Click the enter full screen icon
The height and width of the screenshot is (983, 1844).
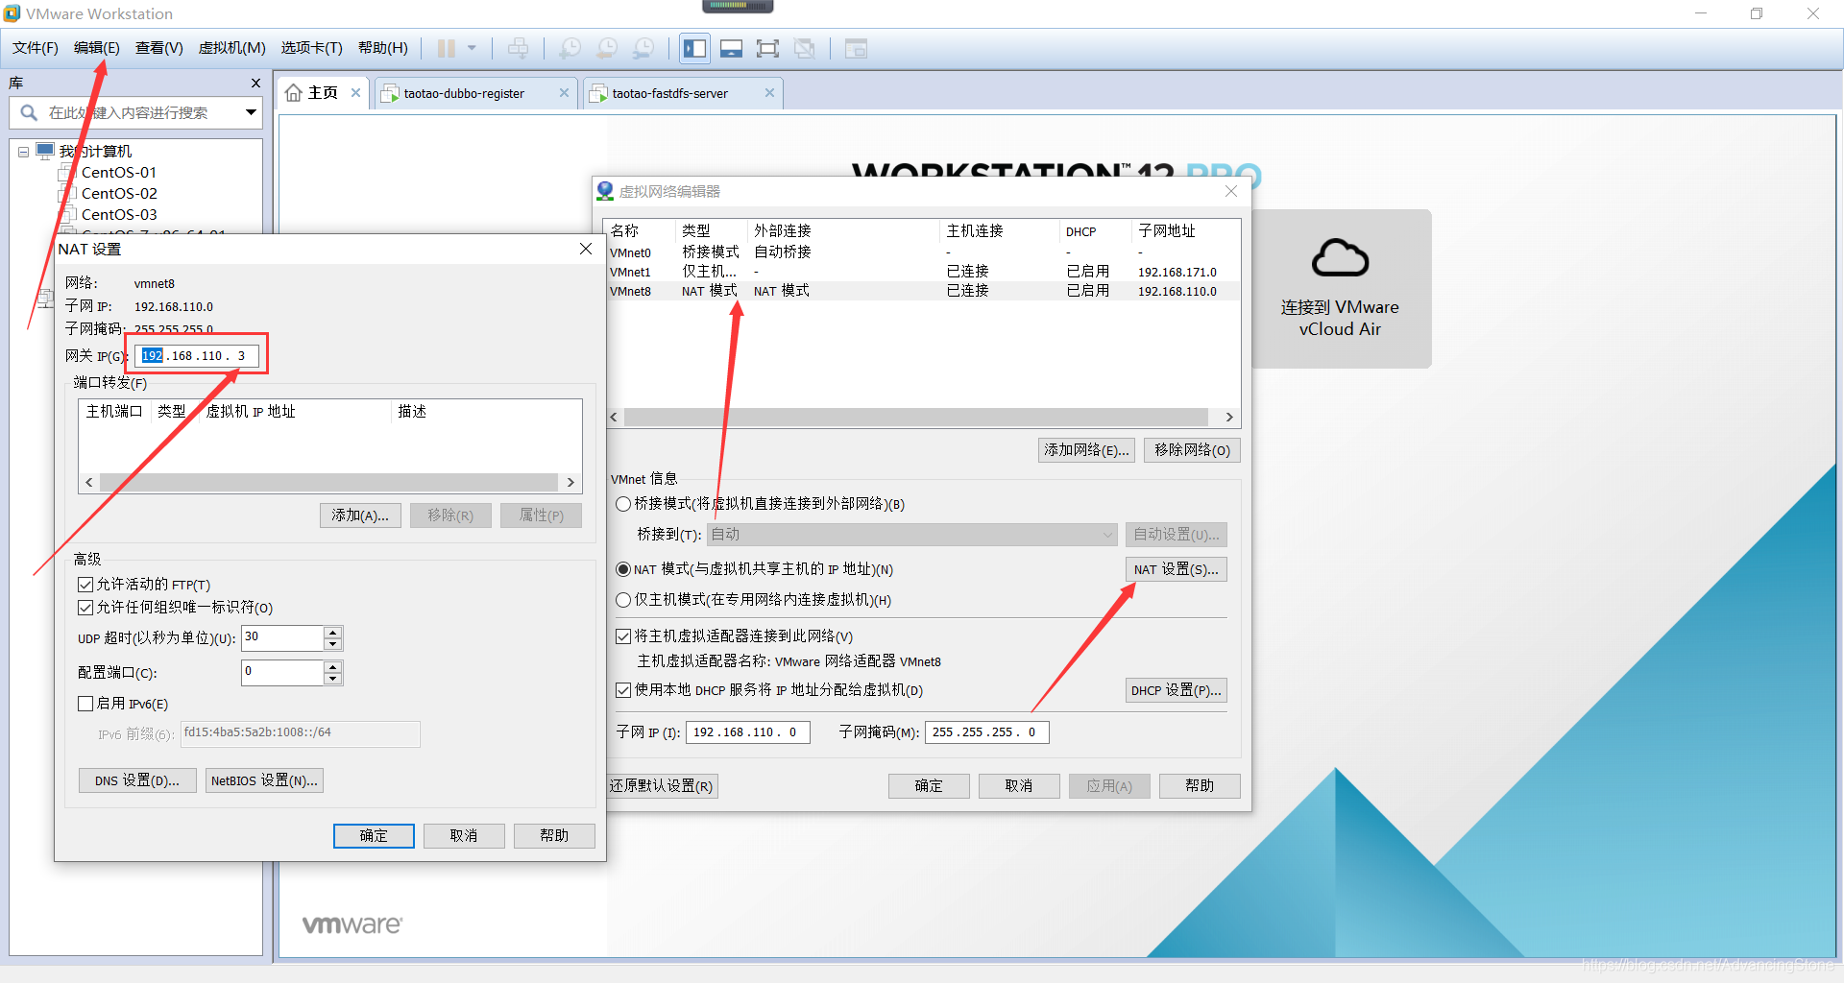pos(768,48)
